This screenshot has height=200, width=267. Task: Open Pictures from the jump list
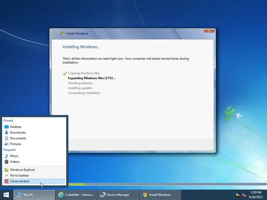tap(34, 144)
